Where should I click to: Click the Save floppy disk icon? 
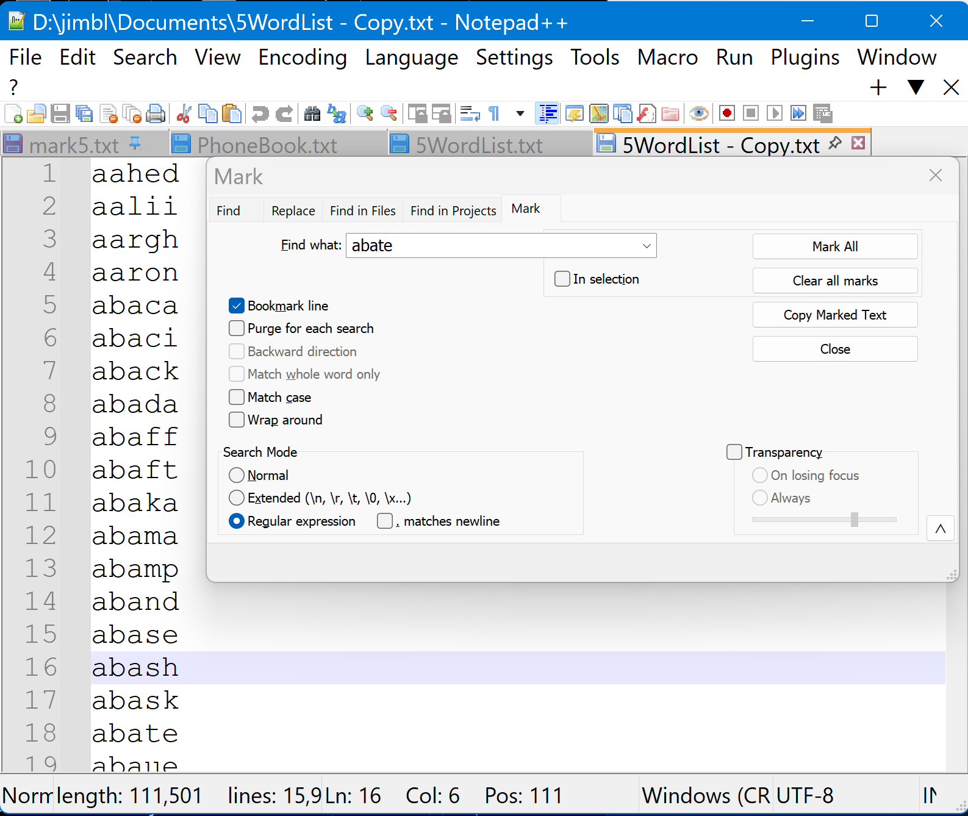pos(60,113)
